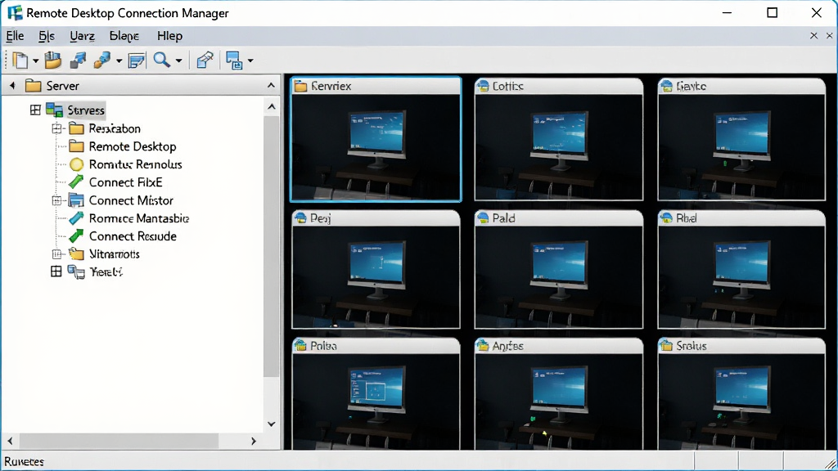Click the new document toolbar icon
This screenshot has height=471, width=838.
[x=20, y=61]
